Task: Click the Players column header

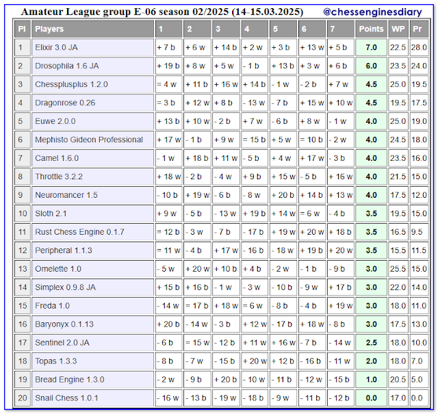Action: [93, 29]
